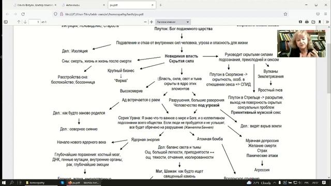This screenshot has height=186, width=331.
Task: Open the automatic zoom level dropdown
Action: (173, 22)
